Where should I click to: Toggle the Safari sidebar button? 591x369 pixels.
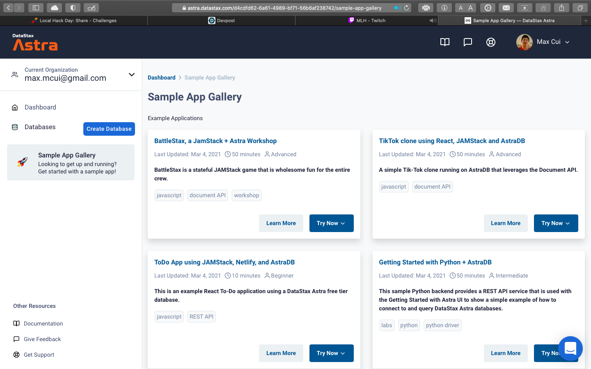[36, 7]
